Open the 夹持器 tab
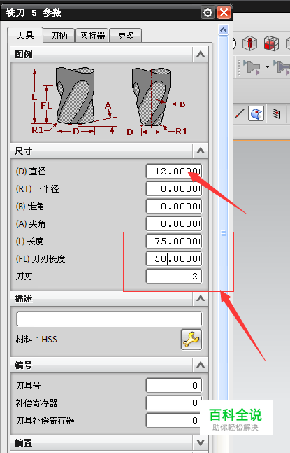Image resolution: width=290 pixels, height=453 pixels. [92, 36]
